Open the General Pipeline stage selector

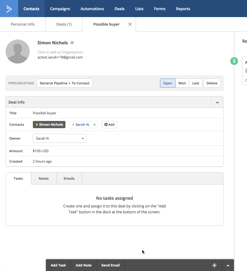point(65,83)
